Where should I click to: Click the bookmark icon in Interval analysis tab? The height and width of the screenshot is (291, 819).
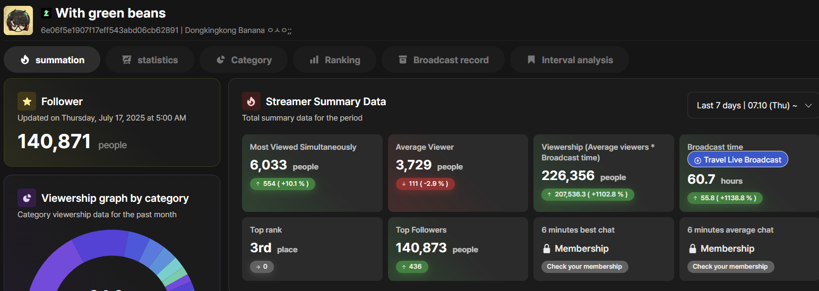[x=531, y=60]
